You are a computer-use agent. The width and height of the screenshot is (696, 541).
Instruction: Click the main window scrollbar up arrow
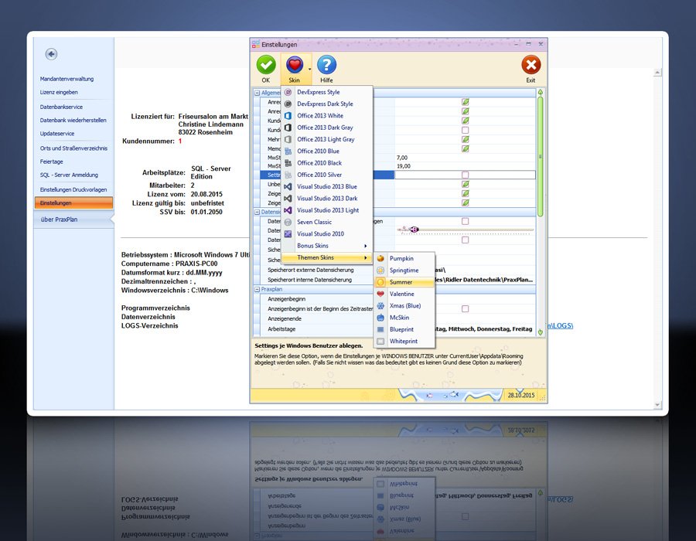tap(657, 73)
